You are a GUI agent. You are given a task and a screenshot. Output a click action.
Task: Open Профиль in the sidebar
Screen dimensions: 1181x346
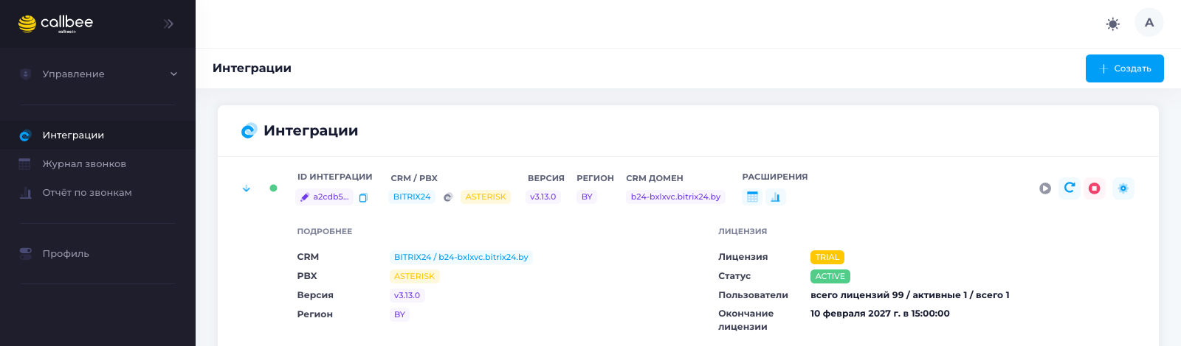[97, 254]
